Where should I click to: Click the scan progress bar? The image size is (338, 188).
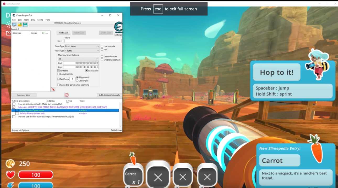click(71, 26)
